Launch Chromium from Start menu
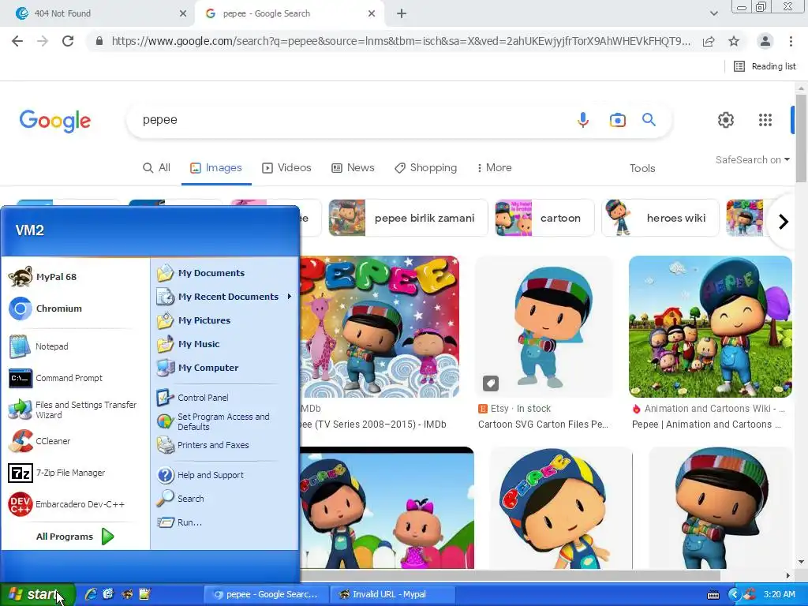 [x=73, y=309]
